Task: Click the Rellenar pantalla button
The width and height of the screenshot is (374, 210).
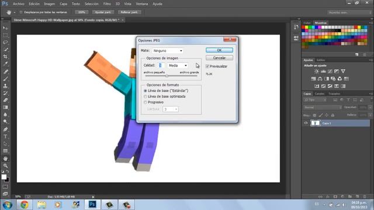Action: [129, 12]
